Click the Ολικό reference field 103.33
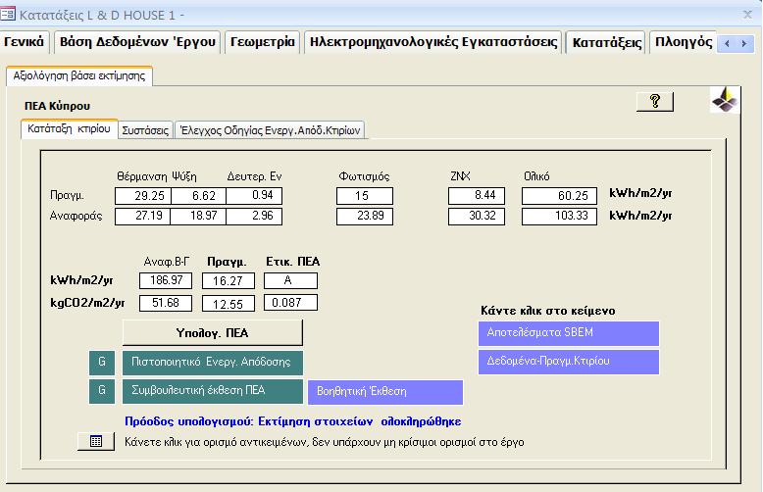The width and height of the screenshot is (763, 492). pos(559,216)
